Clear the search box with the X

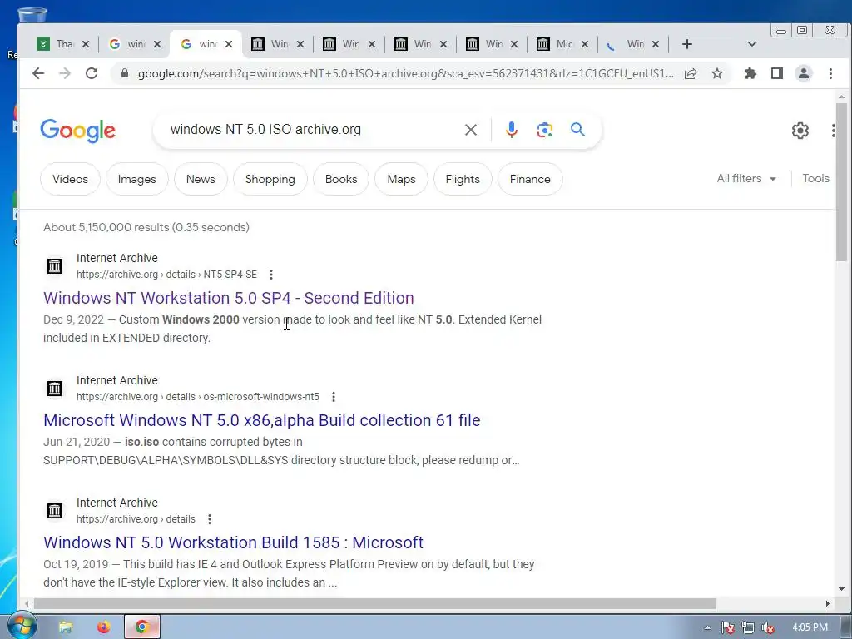[x=471, y=130]
